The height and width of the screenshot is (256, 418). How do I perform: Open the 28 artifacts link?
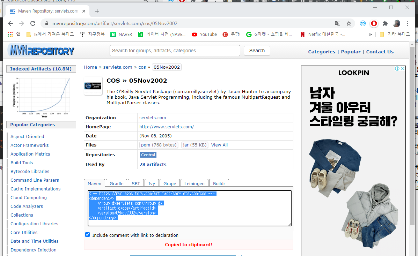[153, 164]
